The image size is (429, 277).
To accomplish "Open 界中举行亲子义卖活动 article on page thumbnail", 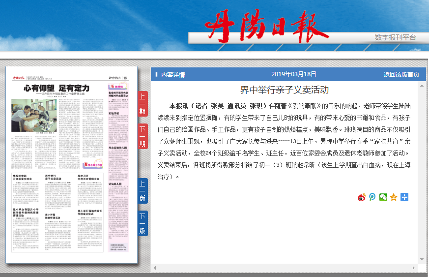I will pos(53,177).
